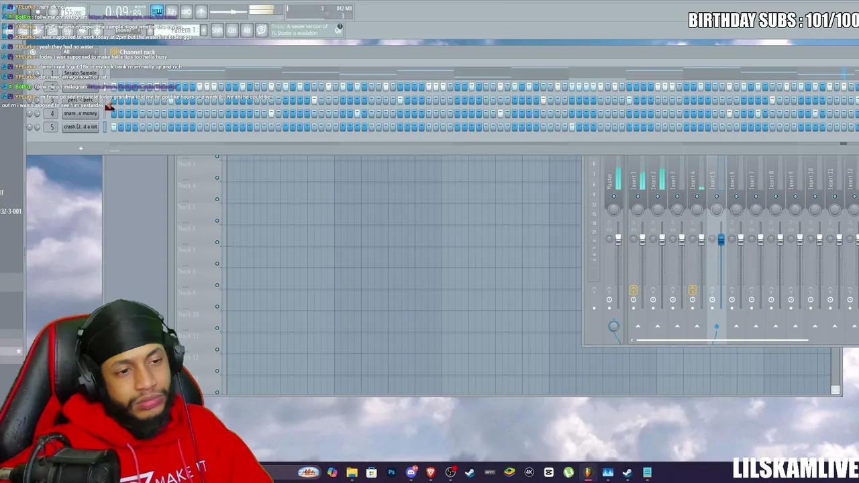Mute Insert 1 using its green LED

[638, 196]
